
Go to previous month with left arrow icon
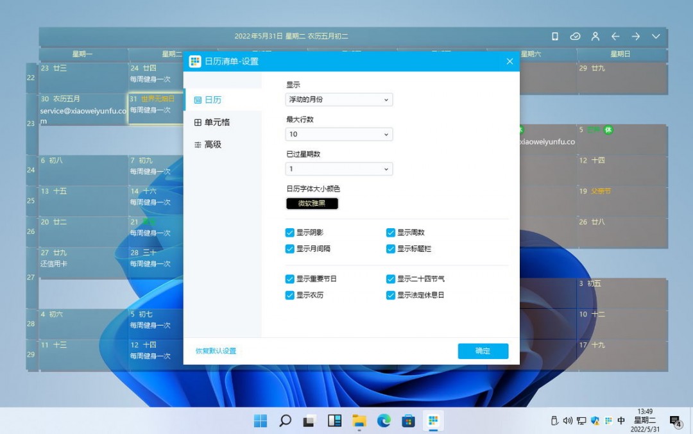tap(615, 37)
